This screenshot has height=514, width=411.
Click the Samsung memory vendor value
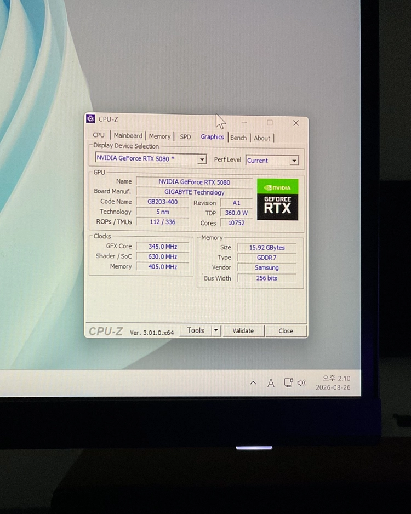click(267, 268)
